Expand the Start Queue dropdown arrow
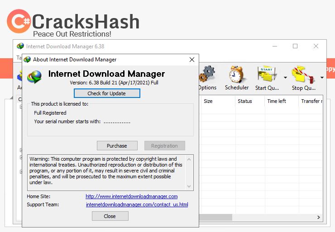This screenshot has width=335, height=232. coord(286,78)
